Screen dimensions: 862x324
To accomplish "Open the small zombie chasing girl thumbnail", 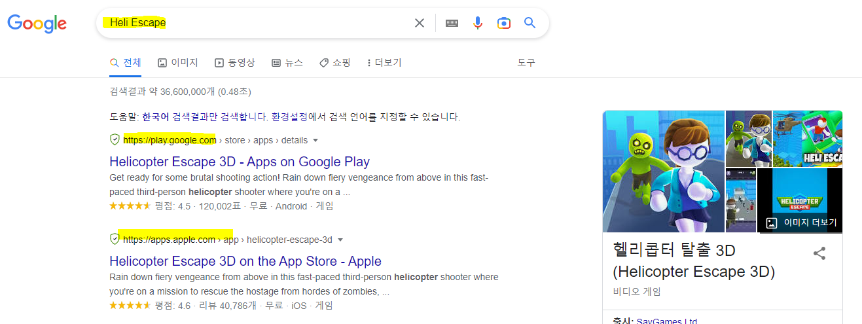I will coord(749,138).
